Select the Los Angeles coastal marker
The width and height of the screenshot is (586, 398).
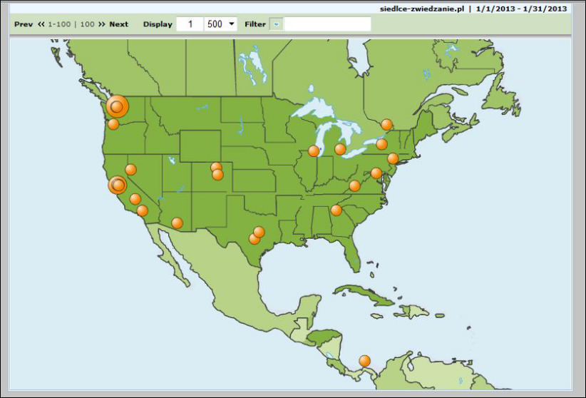tap(143, 211)
